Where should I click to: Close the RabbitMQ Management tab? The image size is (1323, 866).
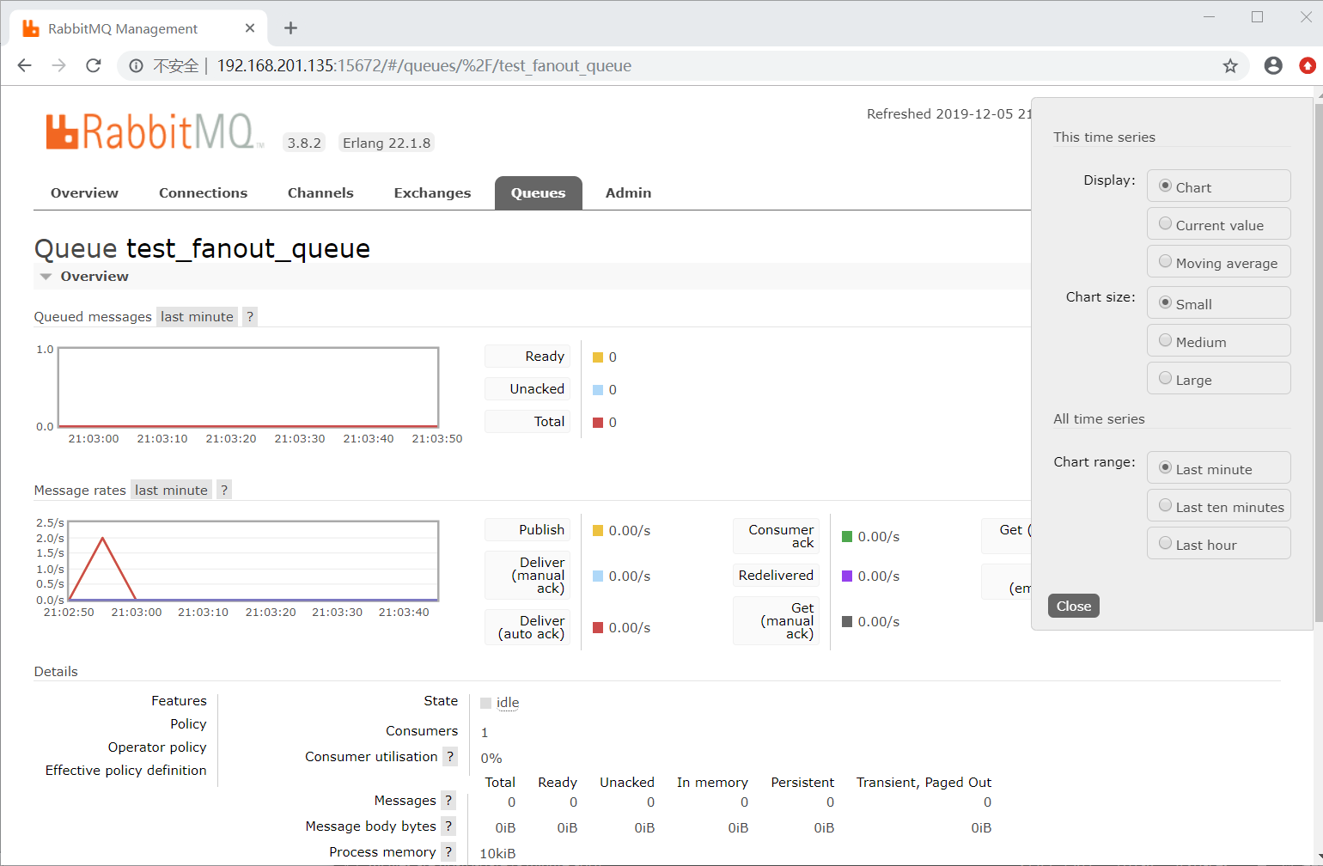[250, 28]
